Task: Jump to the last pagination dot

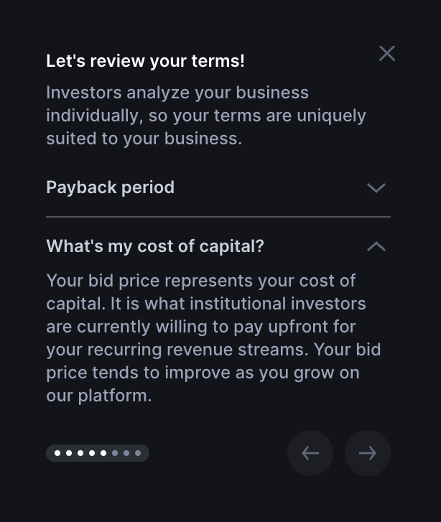Action: pos(138,453)
